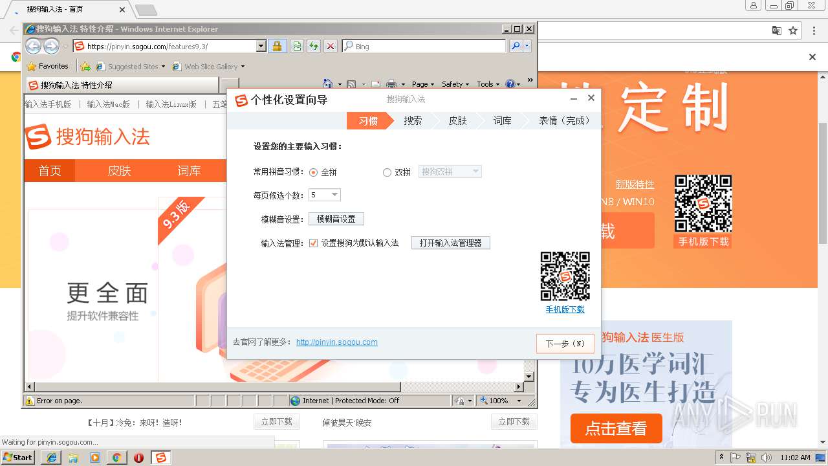Click Chrome translate page icon
This screenshot has height=466, width=828.
[x=776, y=30]
